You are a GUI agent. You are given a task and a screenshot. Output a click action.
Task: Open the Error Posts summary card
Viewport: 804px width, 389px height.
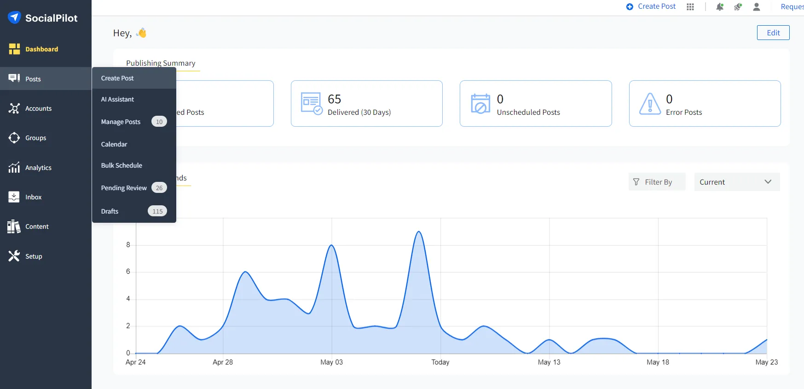(x=705, y=104)
